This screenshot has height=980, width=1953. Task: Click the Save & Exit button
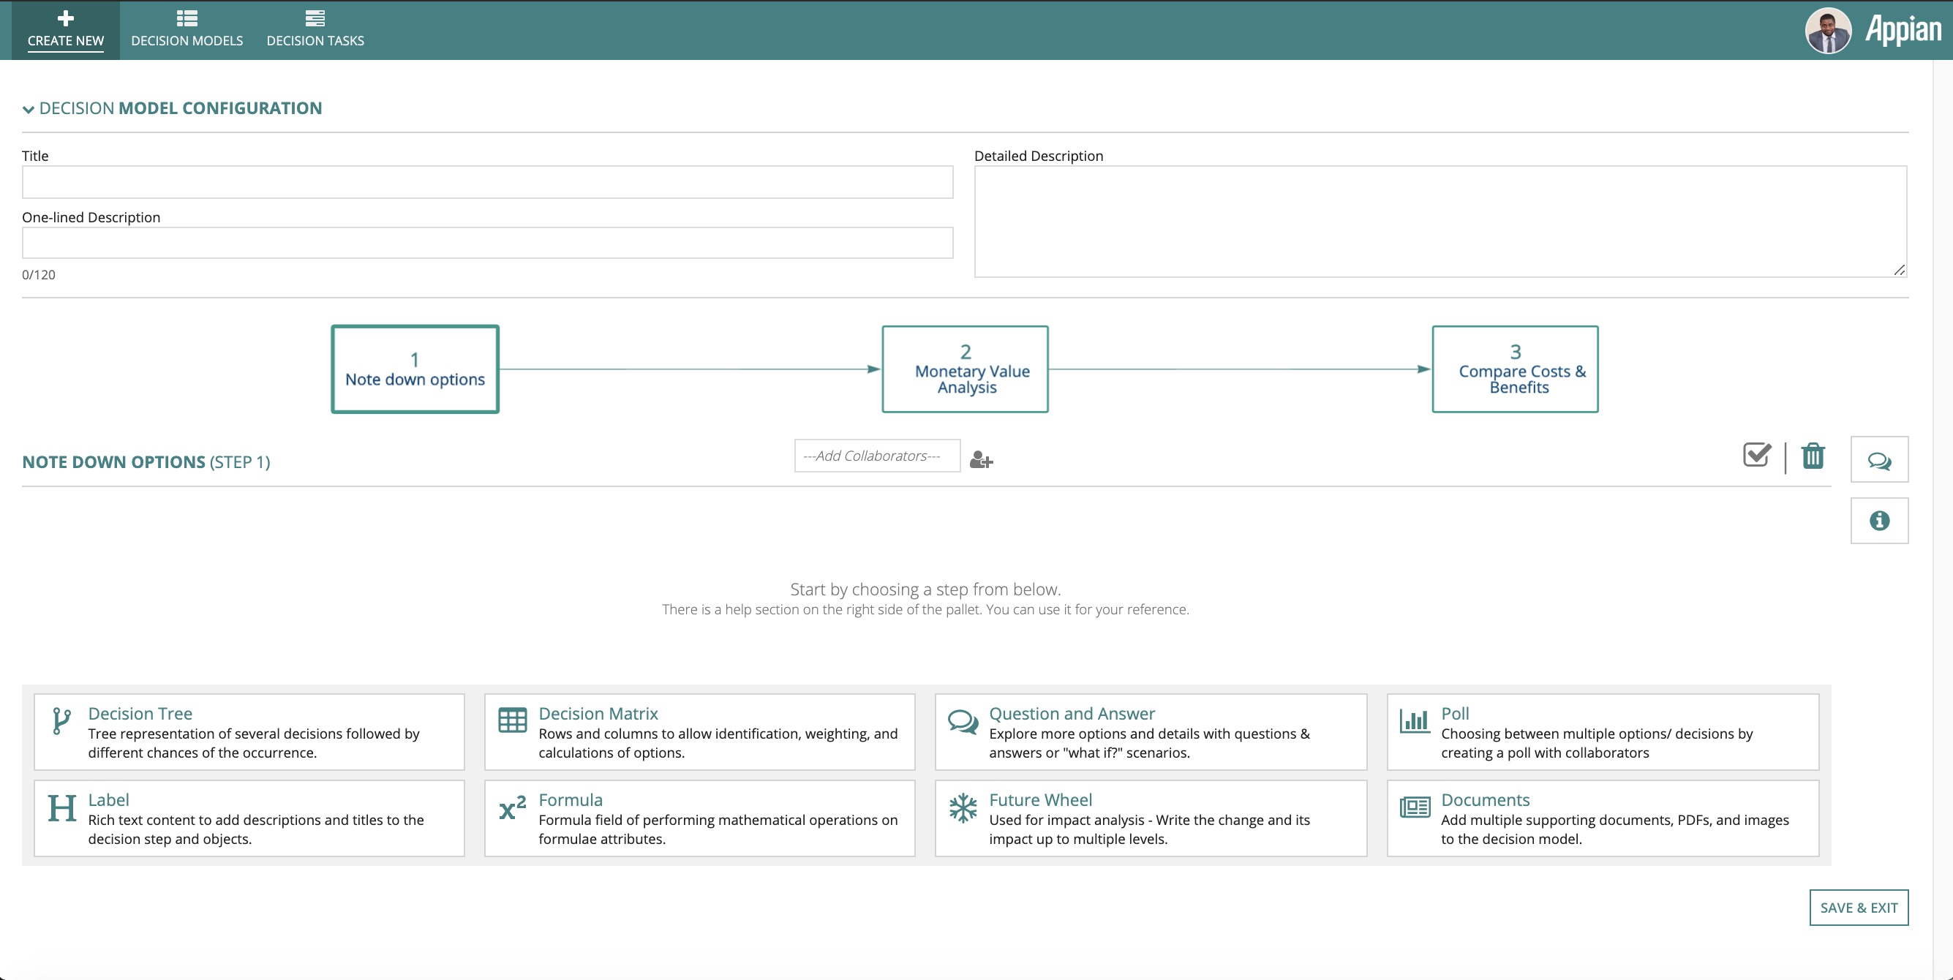point(1858,908)
